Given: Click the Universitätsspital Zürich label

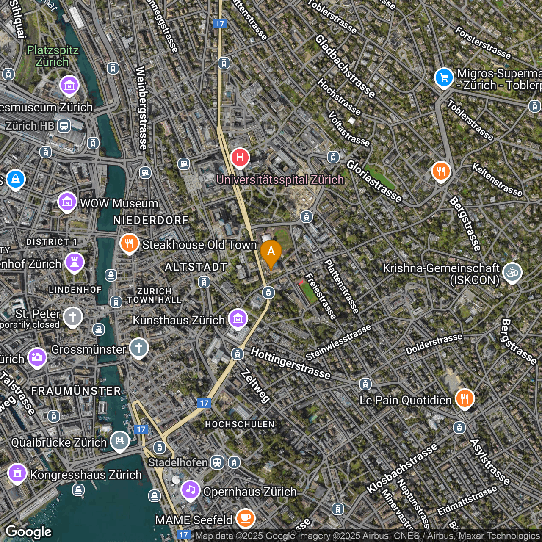Looking at the screenshot, I should pyautogui.click(x=280, y=180).
